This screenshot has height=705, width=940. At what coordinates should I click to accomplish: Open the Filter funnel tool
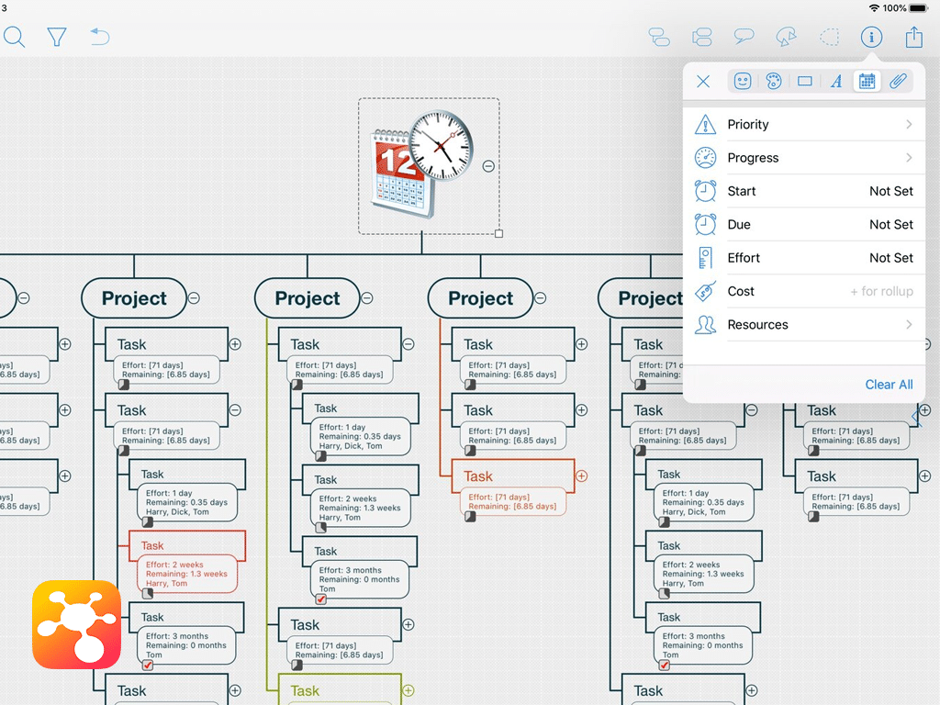57,37
